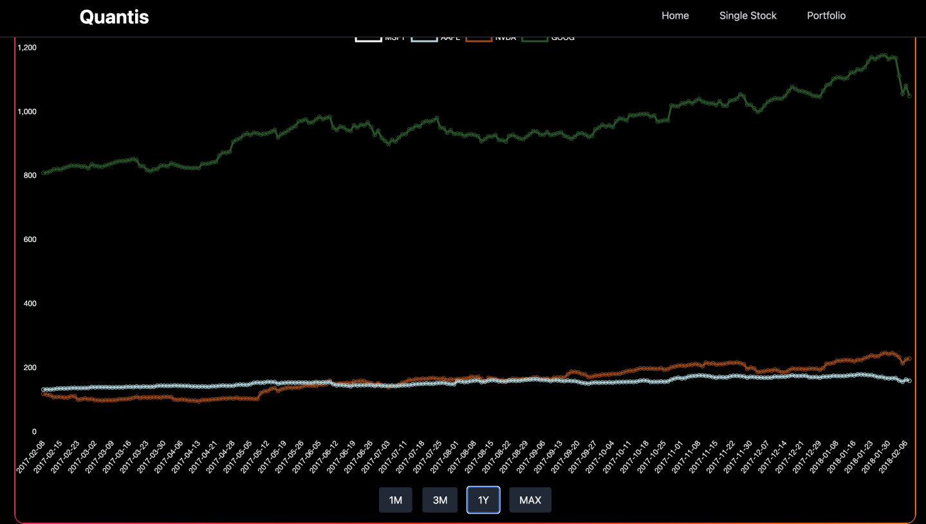The height and width of the screenshot is (524, 926).
Task: Select the 1M time range
Action: [x=395, y=500]
